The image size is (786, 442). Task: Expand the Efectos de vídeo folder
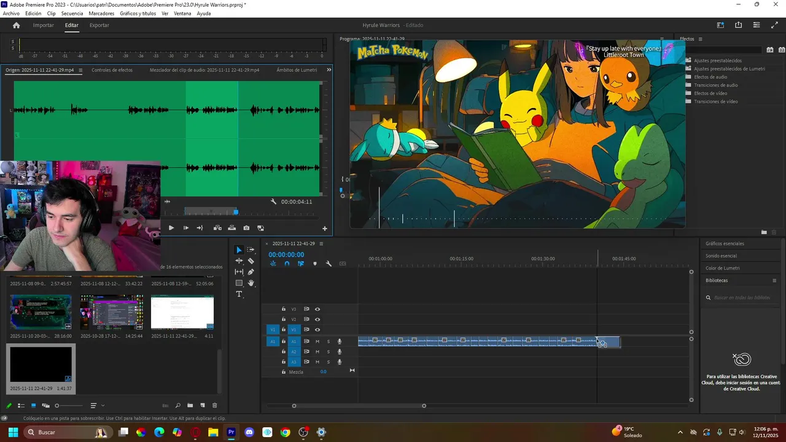point(710,93)
